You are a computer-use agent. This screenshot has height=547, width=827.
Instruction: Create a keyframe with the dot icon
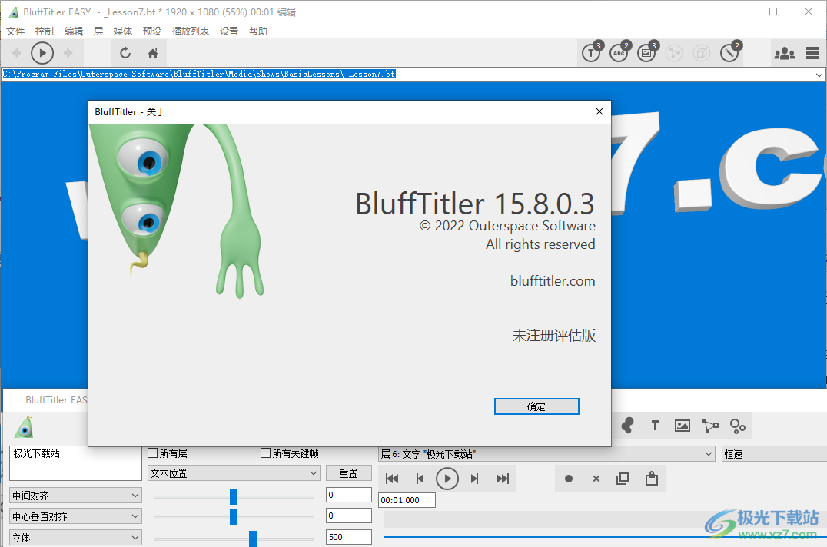point(569,479)
